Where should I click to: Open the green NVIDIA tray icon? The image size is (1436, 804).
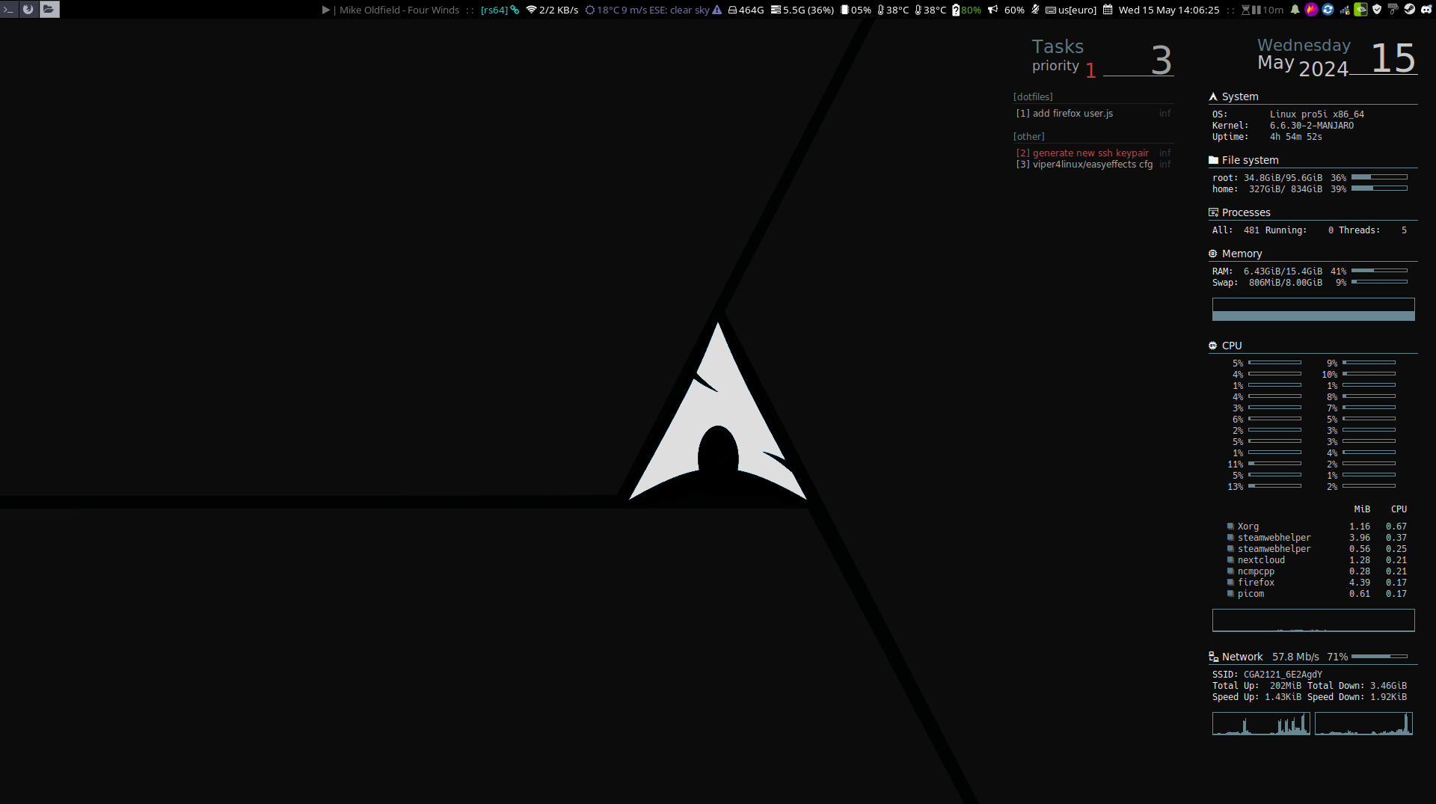point(1360,9)
